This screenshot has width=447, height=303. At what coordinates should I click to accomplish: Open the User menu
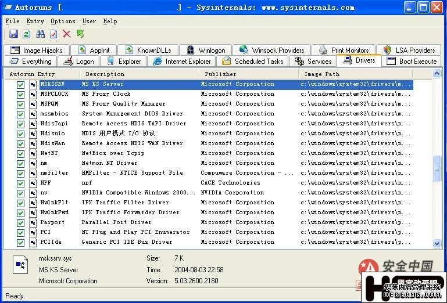coord(89,21)
